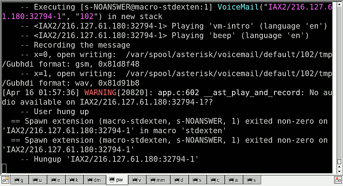Screen dimensions: 343x186
Task: Click the "x=0, open writing:" log text
Action: [x=75, y=55]
